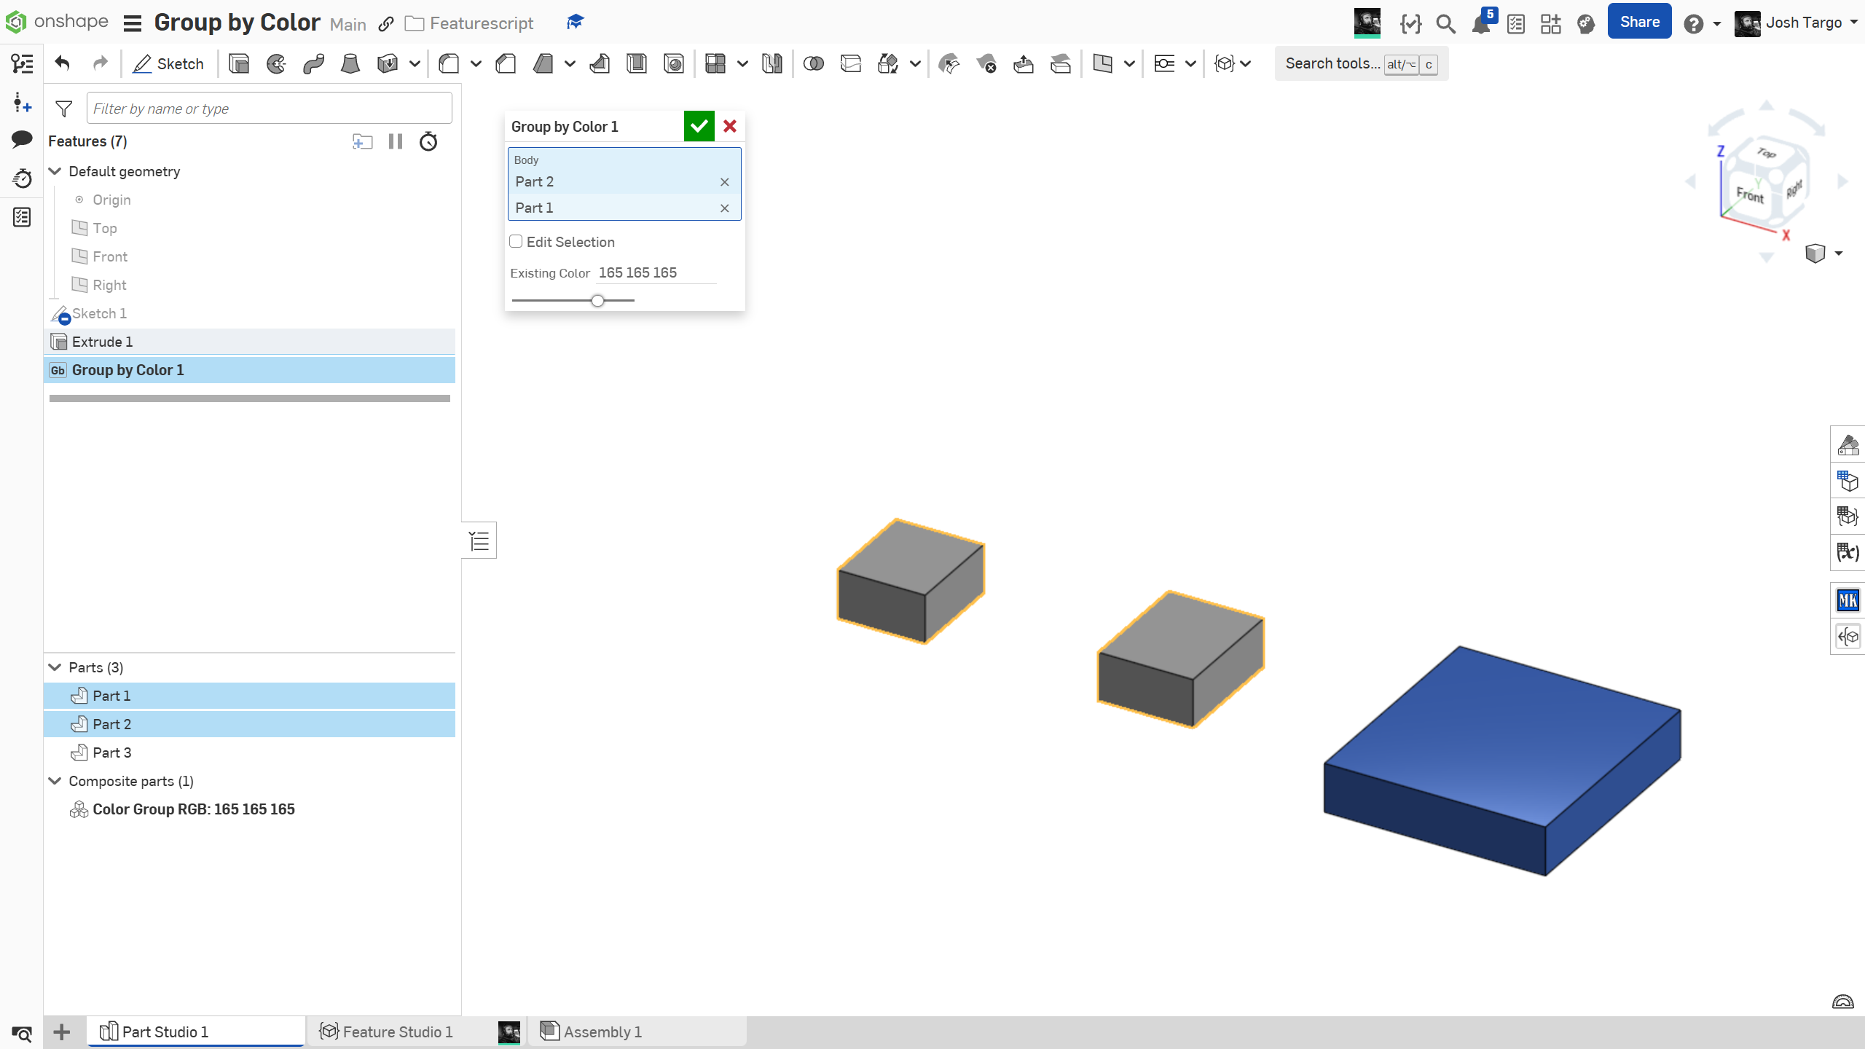This screenshot has height=1049, width=1865.
Task: Open the App Store grid icon
Action: [x=1551, y=23]
